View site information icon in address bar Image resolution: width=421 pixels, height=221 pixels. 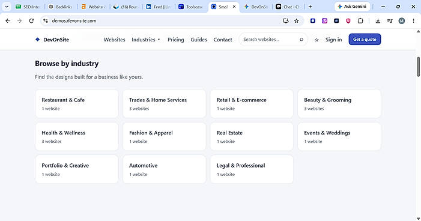[46, 20]
